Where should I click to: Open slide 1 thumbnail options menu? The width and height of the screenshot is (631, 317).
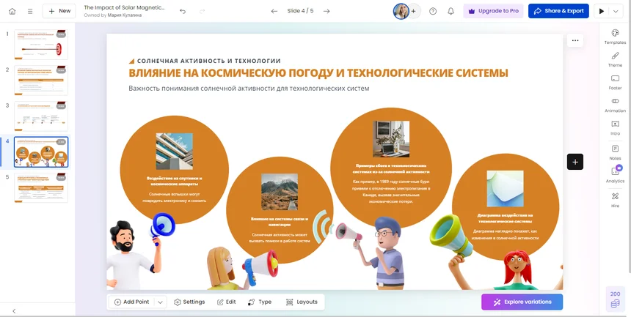coord(61,34)
